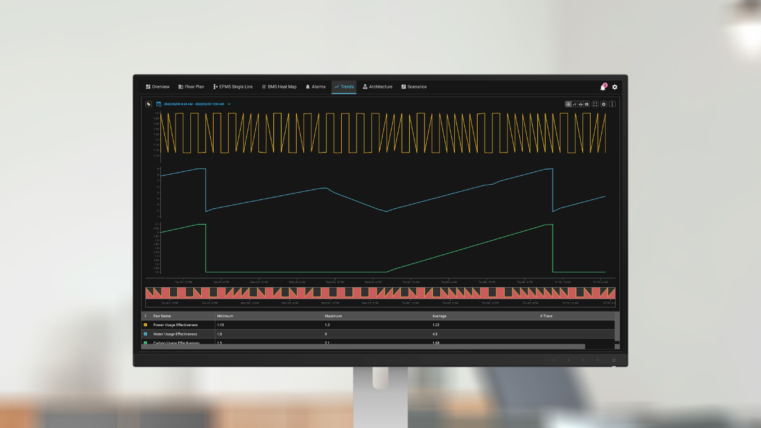This screenshot has width=761, height=428.
Task: Click the red time range overview strip
Action: pos(380,292)
